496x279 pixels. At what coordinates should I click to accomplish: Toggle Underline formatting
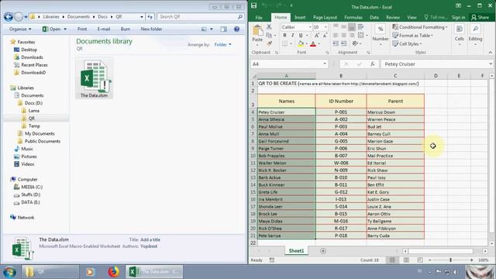(x=301, y=35)
